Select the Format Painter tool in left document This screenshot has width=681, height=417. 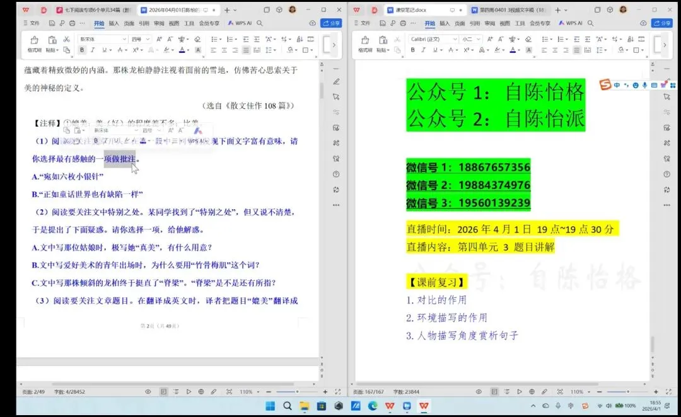[x=35, y=44]
